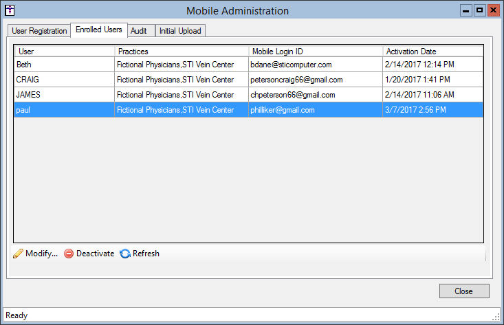The height and width of the screenshot is (325, 504).
Task: Click the red Deactivate icon
Action: point(69,254)
